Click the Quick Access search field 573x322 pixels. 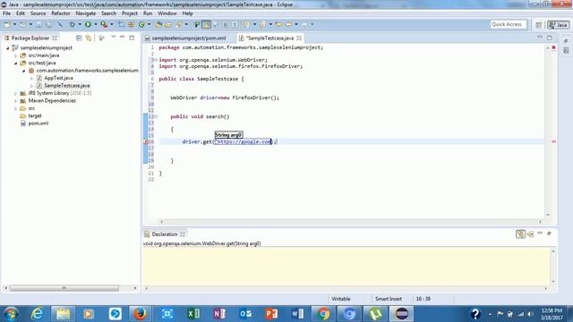pos(508,24)
